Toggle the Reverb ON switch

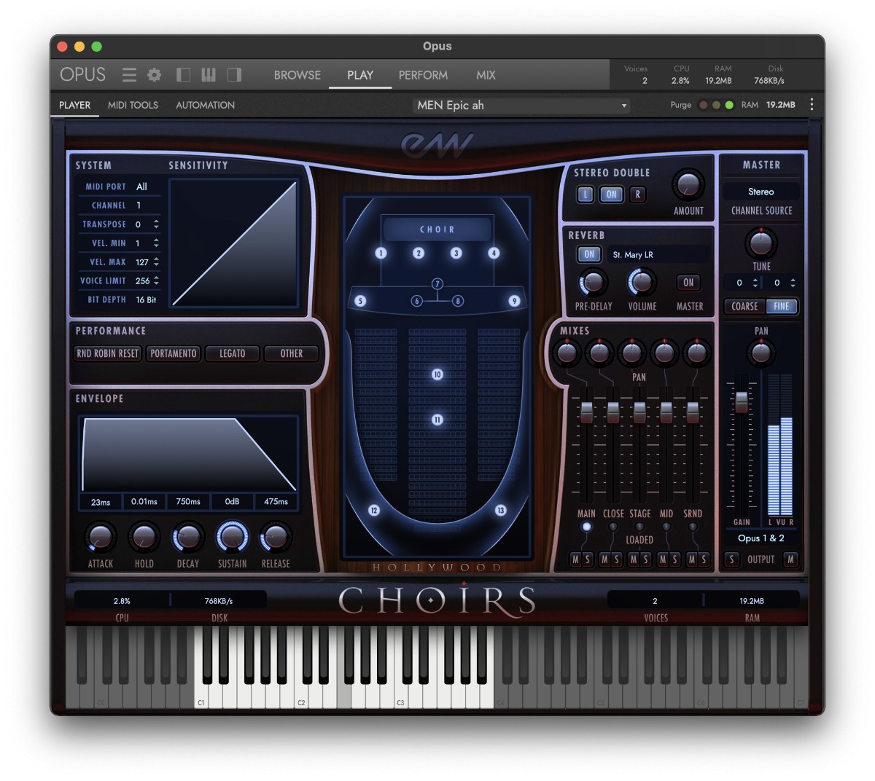pyautogui.click(x=589, y=254)
